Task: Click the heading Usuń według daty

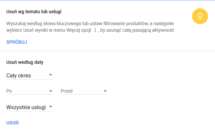Action: point(25,62)
